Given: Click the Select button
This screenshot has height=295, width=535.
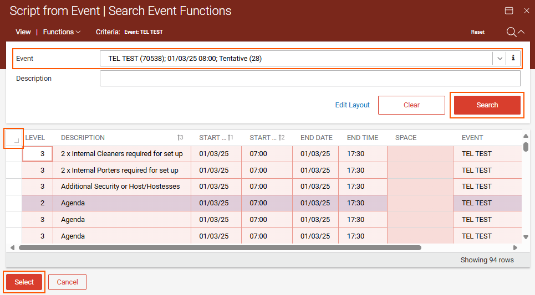Looking at the screenshot, I should [24, 282].
